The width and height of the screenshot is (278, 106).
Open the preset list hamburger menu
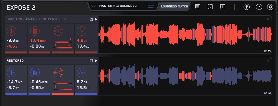151,6
